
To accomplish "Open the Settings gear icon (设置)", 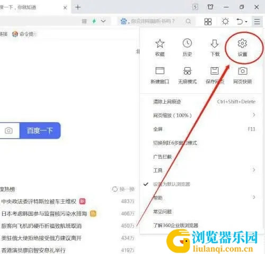I will click(x=242, y=48).
